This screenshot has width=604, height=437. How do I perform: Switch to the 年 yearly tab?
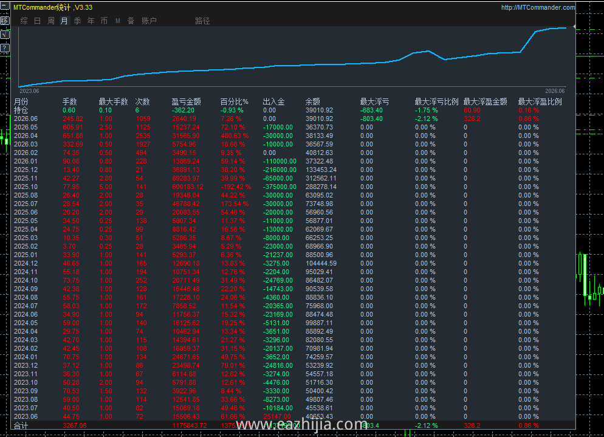click(x=91, y=21)
